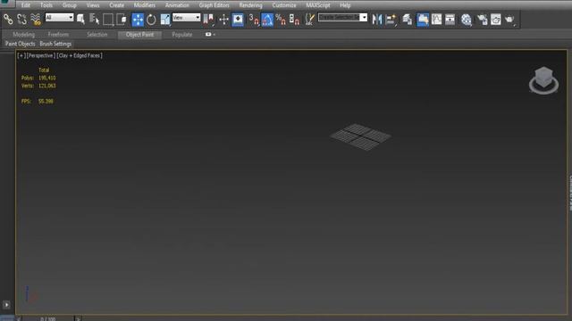The height and width of the screenshot is (321, 572).
Task: Open the 'All' selection filter dropdown
Action: coord(59,18)
